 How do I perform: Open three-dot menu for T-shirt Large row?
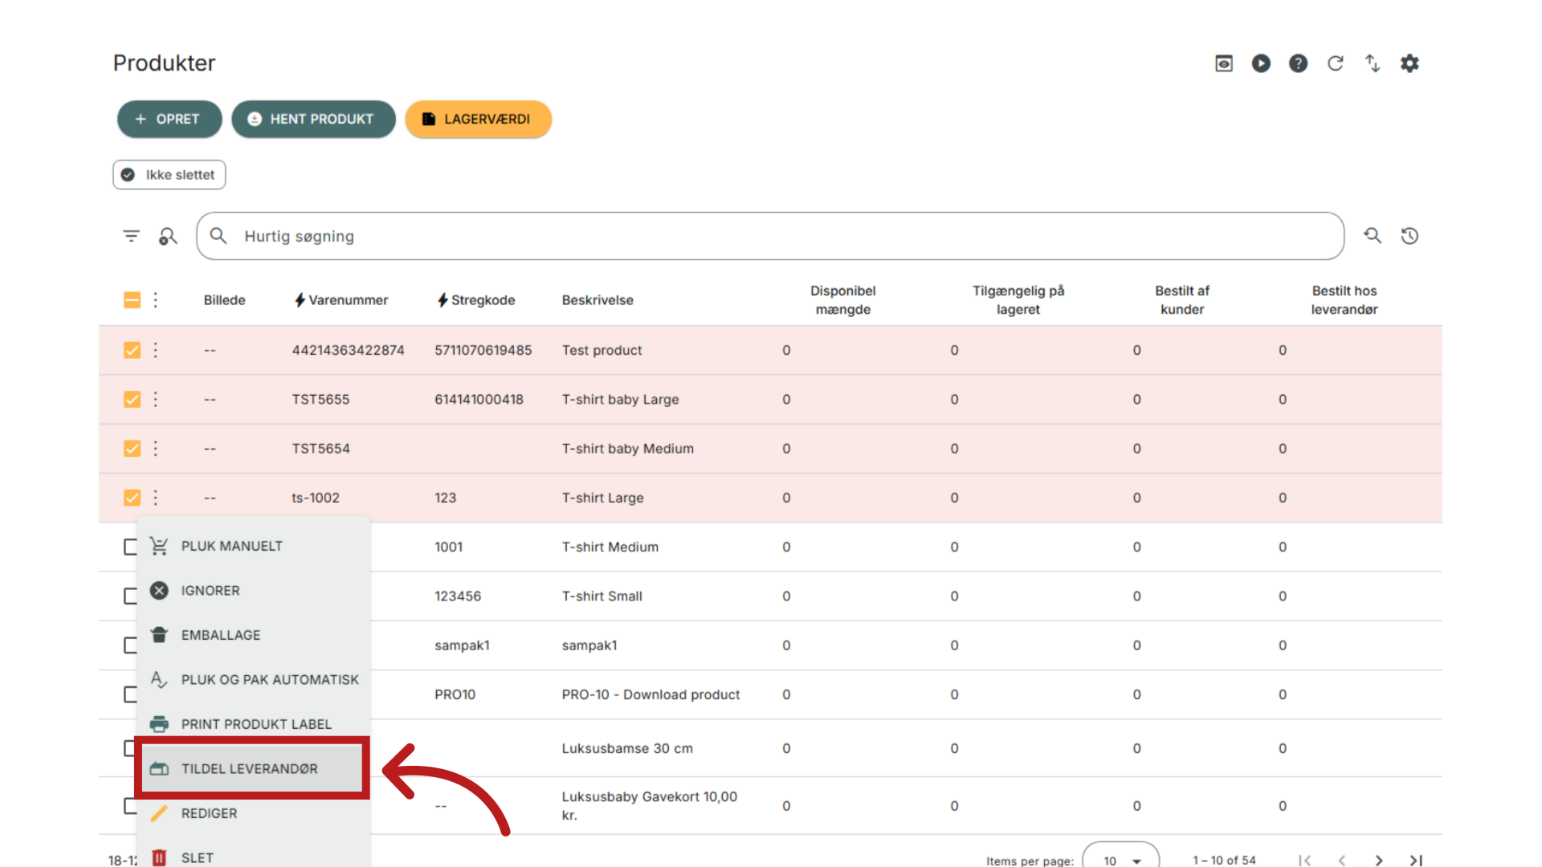click(x=156, y=498)
